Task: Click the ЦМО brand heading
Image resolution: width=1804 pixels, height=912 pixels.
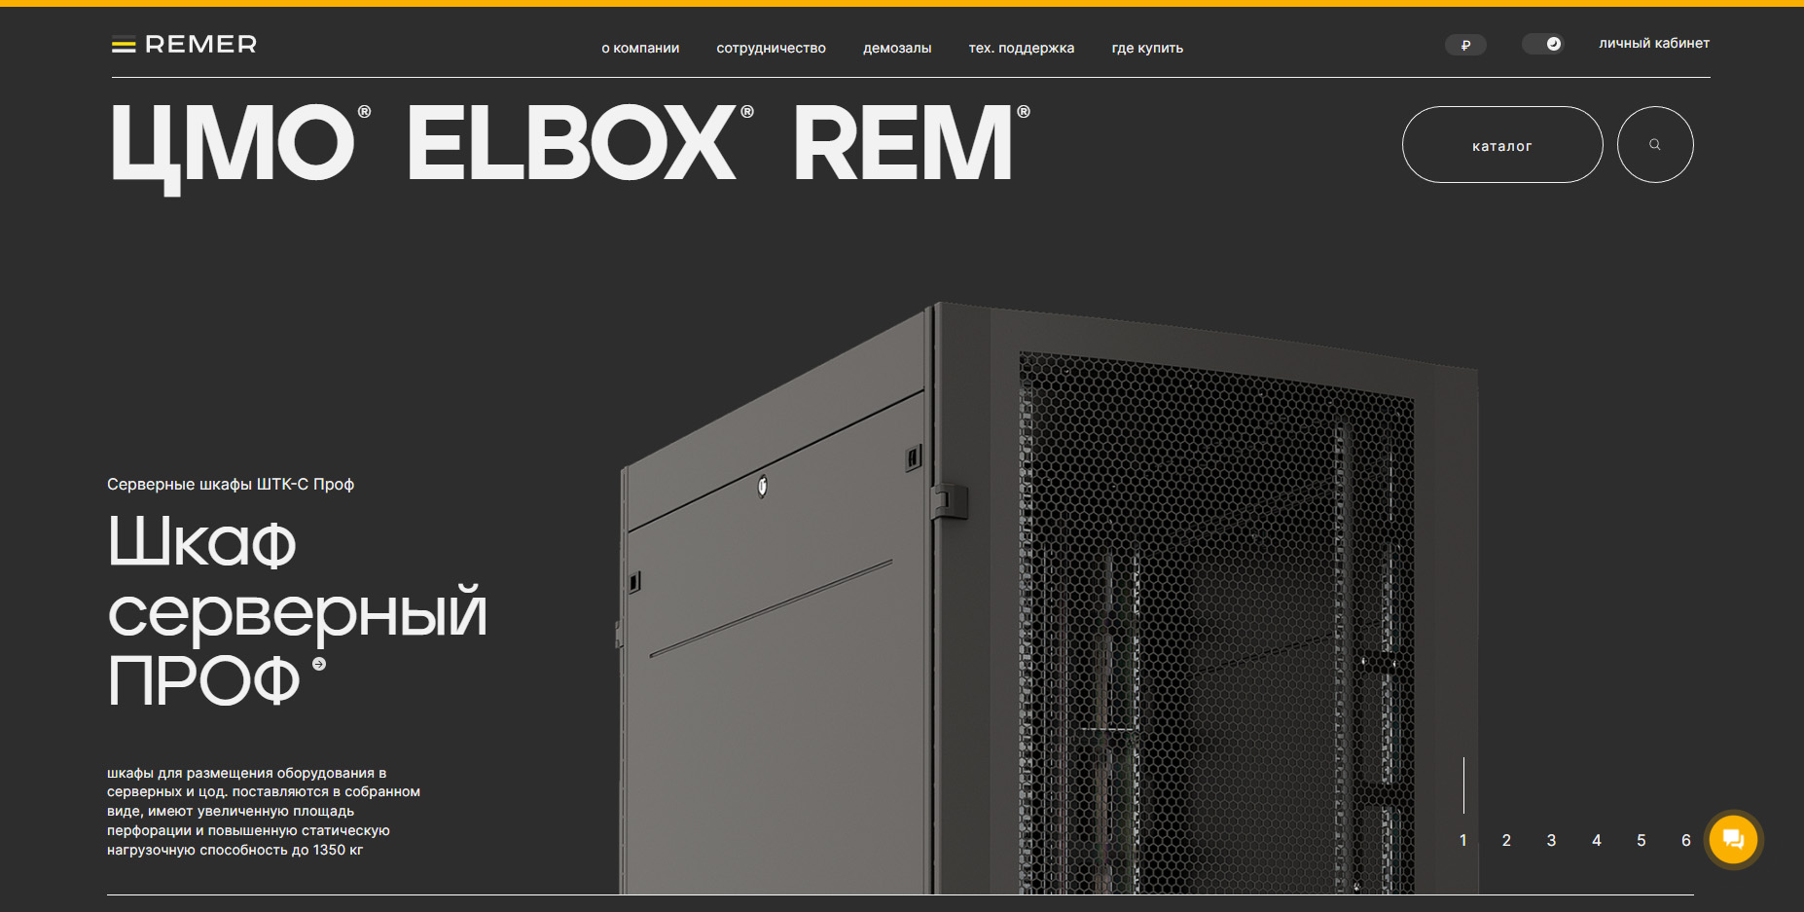Action: 241,148
